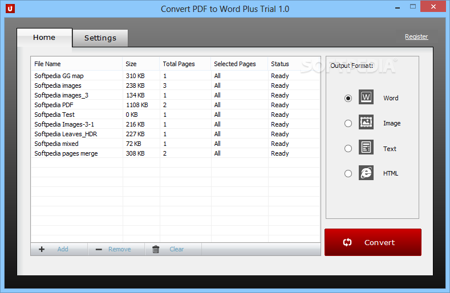Switch to the Home tab
The image size is (450, 293).
pyautogui.click(x=44, y=37)
